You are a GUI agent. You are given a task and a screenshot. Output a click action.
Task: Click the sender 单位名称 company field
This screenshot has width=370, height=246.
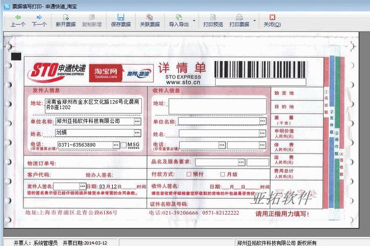coord(95,121)
